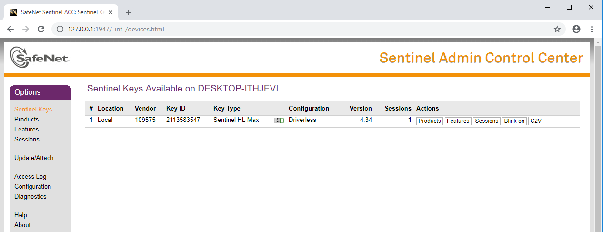This screenshot has height=232, width=603.
Task: Click Products button for key 2113583547
Action: pos(430,121)
